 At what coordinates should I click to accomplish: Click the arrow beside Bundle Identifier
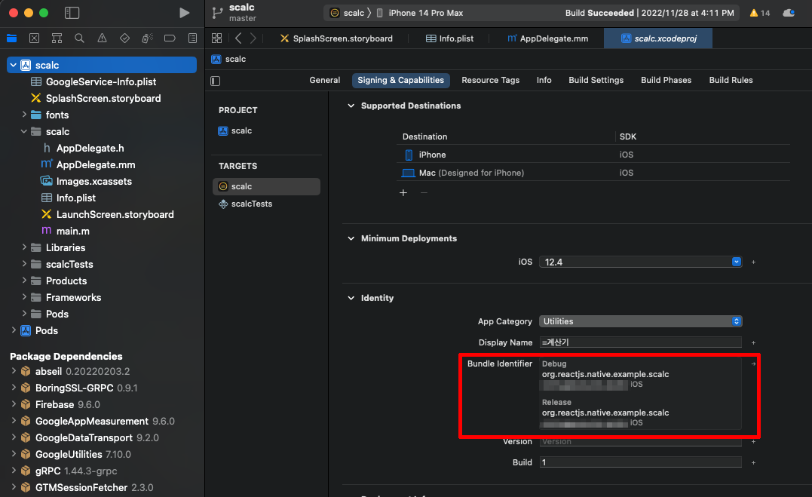(753, 364)
